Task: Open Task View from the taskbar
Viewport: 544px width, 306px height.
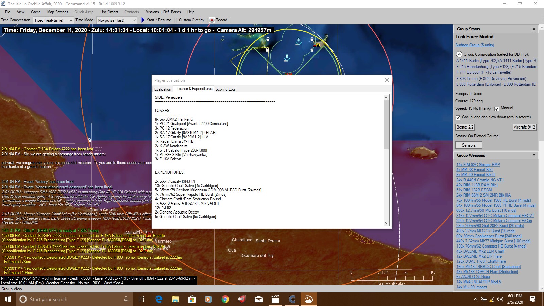Action: (x=141, y=299)
